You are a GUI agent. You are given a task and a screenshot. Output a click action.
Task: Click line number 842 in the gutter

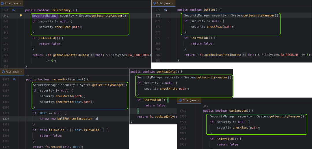click(x=6, y=16)
